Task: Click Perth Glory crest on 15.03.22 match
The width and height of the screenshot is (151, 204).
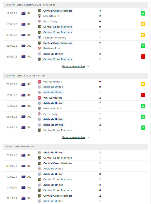Action: tap(40, 21)
